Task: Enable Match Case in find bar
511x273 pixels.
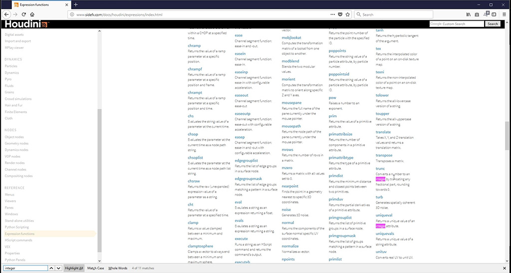Action: [x=96, y=268]
